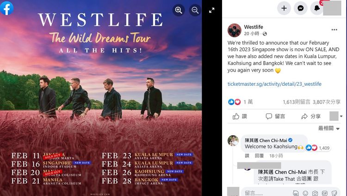Expand the 最相關 comment sorting dropdown
Viewport: 347px width, 196px height.
[x=329, y=128]
